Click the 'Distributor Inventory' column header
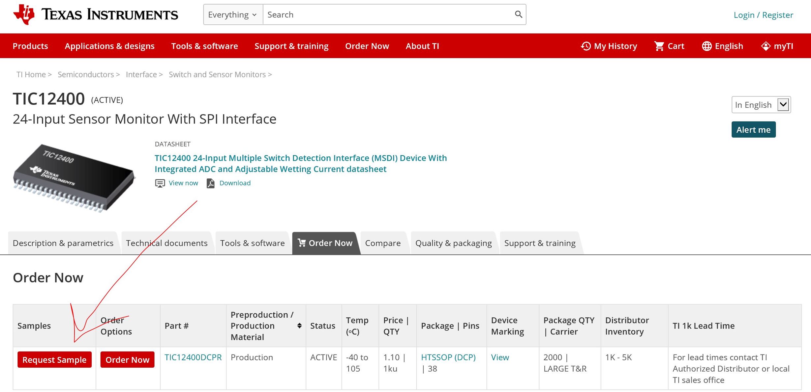This screenshot has width=811, height=392. 635,326
